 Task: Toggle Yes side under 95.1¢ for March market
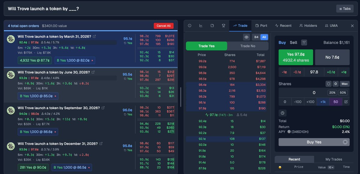tap(128, 43)
